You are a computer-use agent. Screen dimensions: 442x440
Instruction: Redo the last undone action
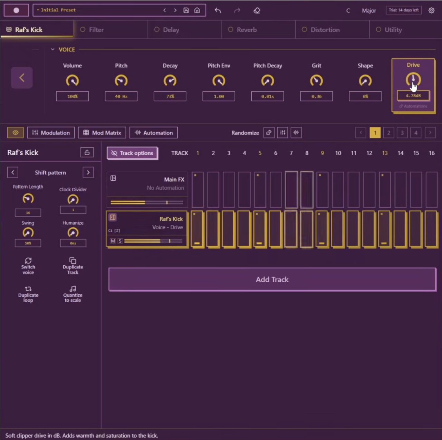(x=237, y=10)
